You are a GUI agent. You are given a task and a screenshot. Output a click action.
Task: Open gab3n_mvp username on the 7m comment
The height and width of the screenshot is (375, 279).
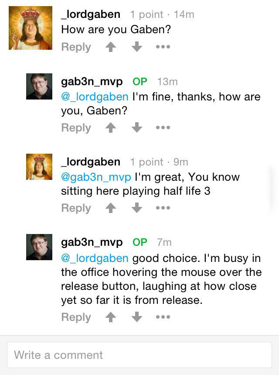click(x=92, y=242)
